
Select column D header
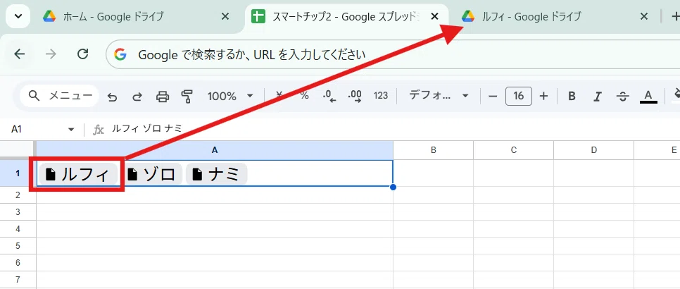pyautogui.click(x=593, y=150)
